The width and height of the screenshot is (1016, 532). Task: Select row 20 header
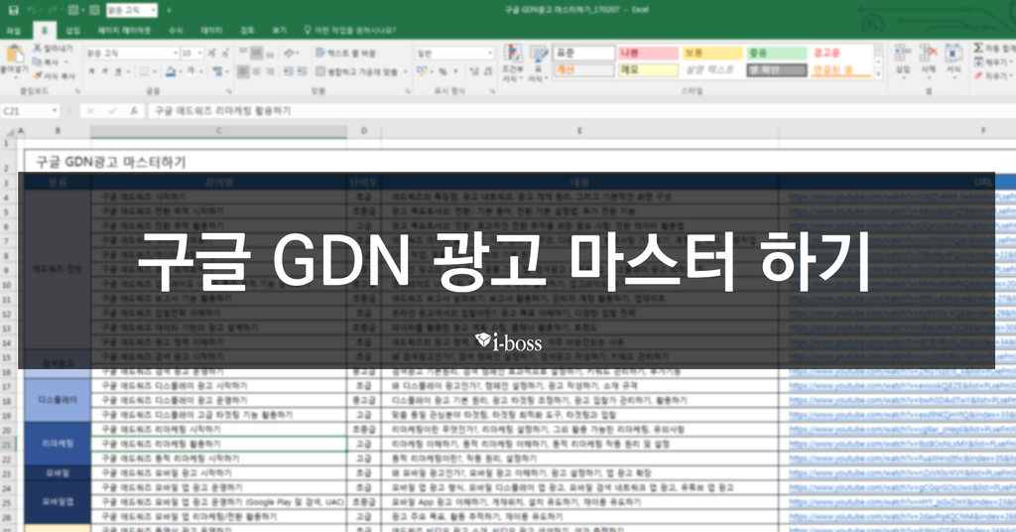(7, 431)
